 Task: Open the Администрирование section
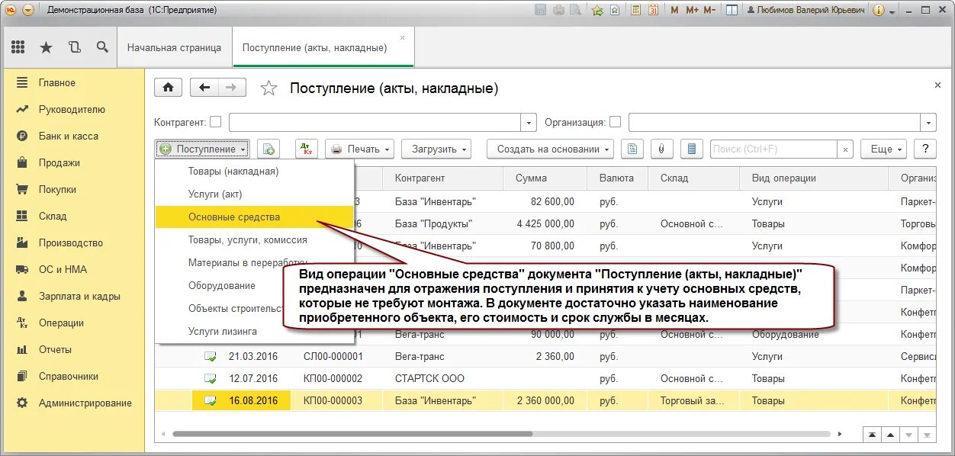click(72, 403)
